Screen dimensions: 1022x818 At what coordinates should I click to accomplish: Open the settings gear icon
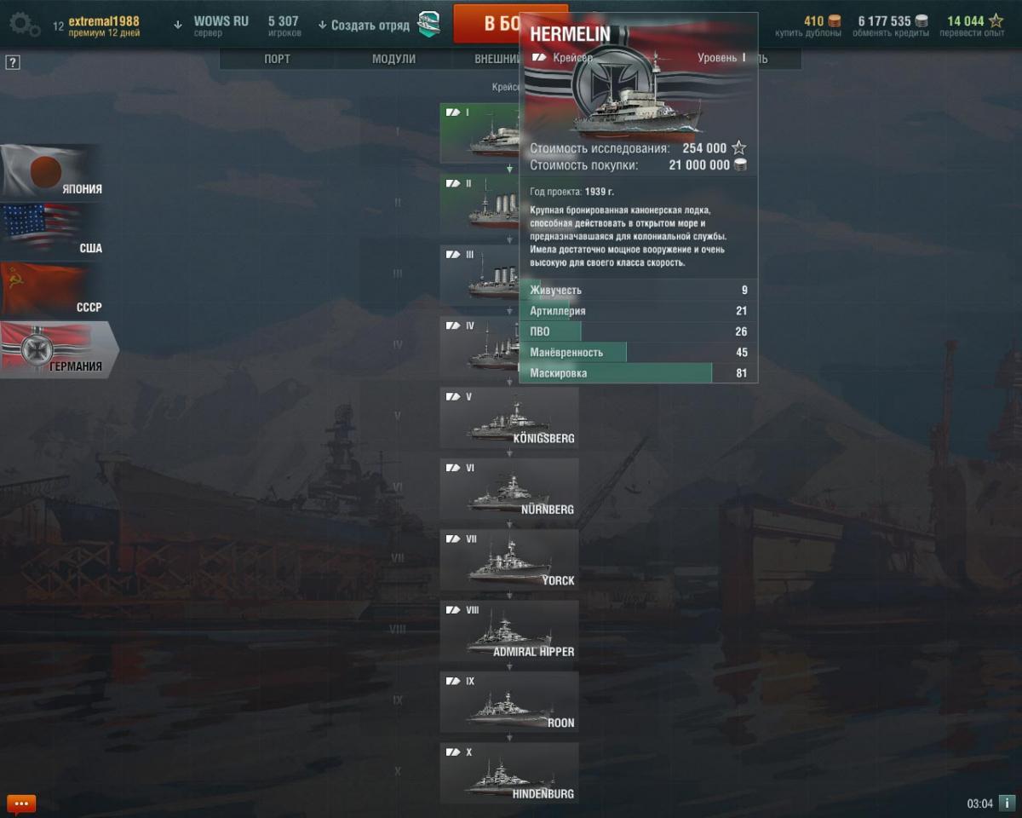pos(24,23)
